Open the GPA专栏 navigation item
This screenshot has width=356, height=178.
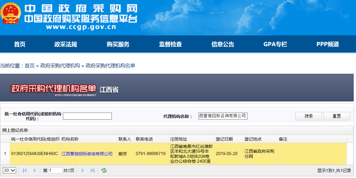(x=275, y=44)
